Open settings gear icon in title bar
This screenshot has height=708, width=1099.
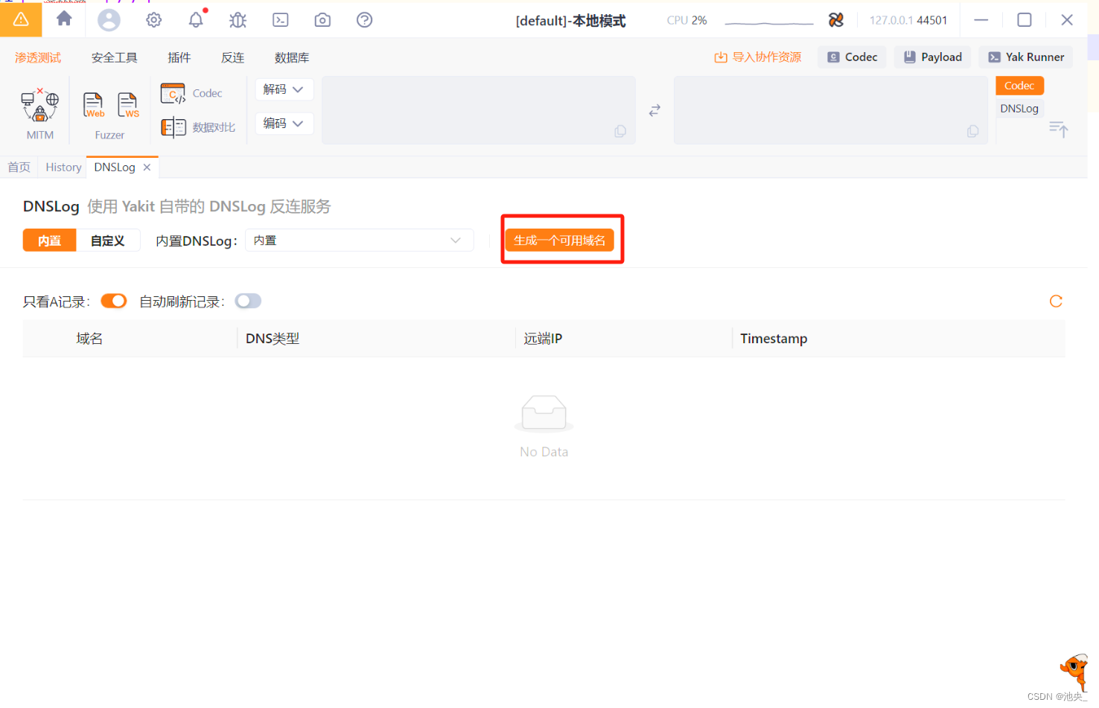(x=153, y=20)
